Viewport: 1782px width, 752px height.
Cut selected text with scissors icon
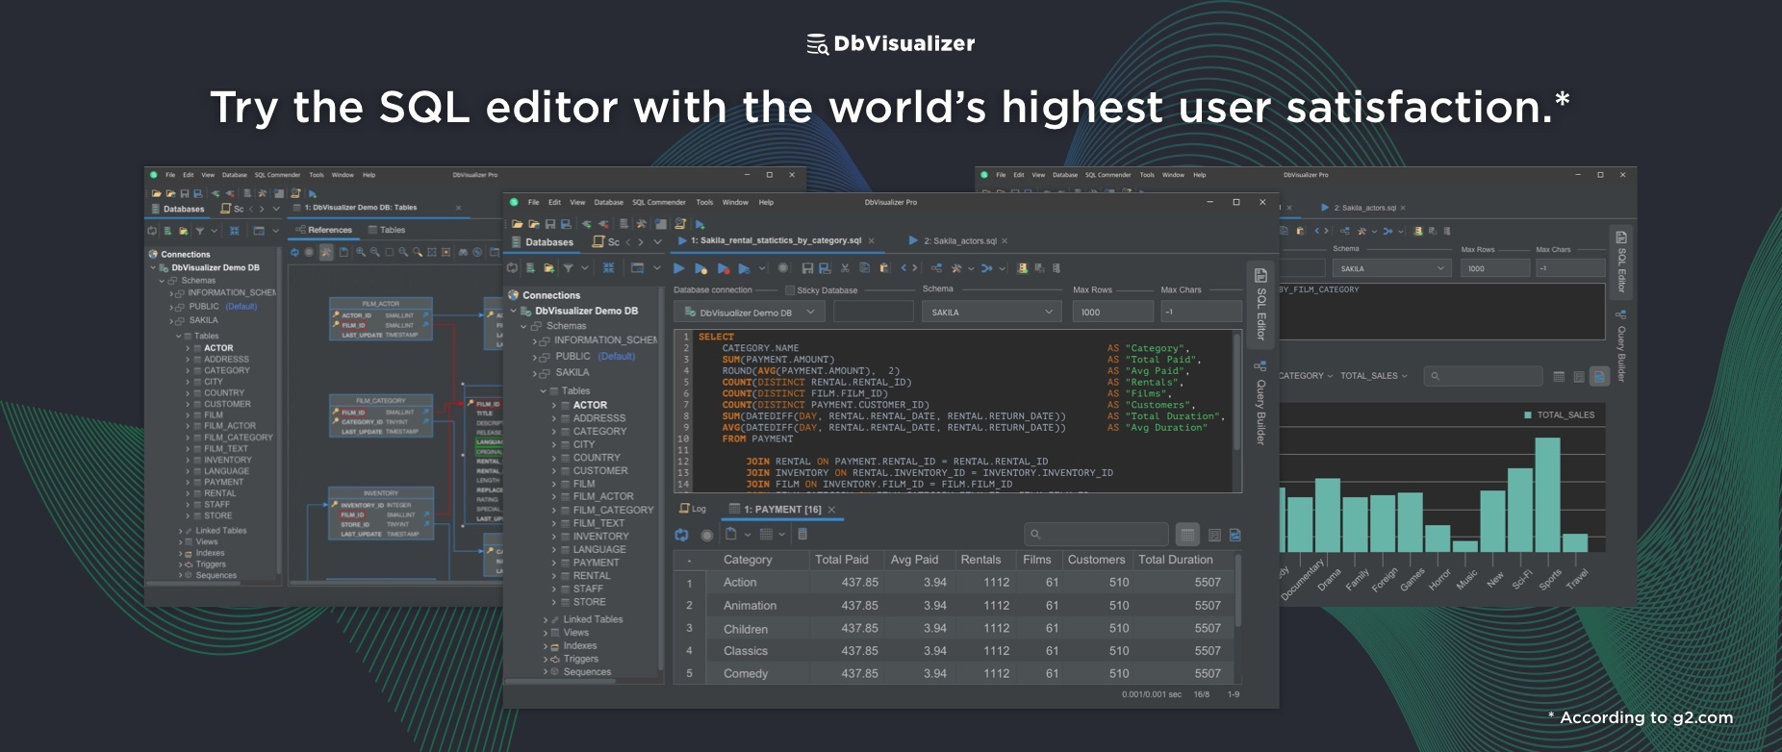(x=845, y=267)
